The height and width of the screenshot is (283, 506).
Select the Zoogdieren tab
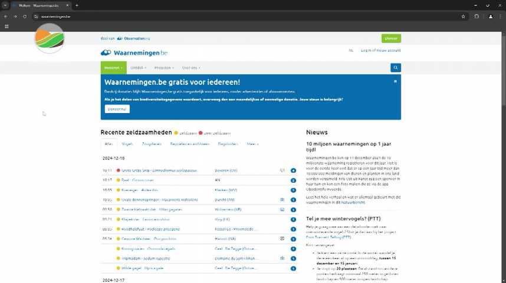[x=152, y=143]
